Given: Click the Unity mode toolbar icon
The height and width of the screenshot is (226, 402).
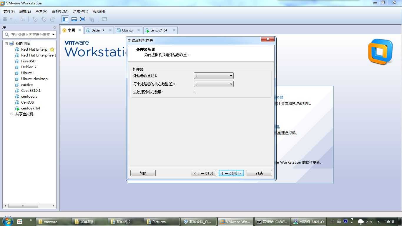Looking at the screenshot, I should point(92,19).
